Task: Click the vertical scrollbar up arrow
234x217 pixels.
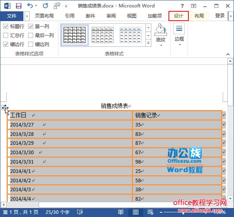Action: click(x=230, y=61)
